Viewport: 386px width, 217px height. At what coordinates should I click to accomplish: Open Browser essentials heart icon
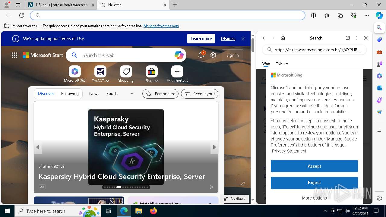(353, 15)
